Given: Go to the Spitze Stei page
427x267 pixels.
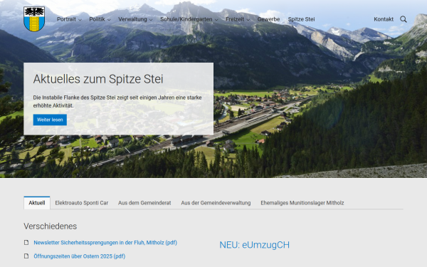Looking at the screenshot, I should 302,19.
